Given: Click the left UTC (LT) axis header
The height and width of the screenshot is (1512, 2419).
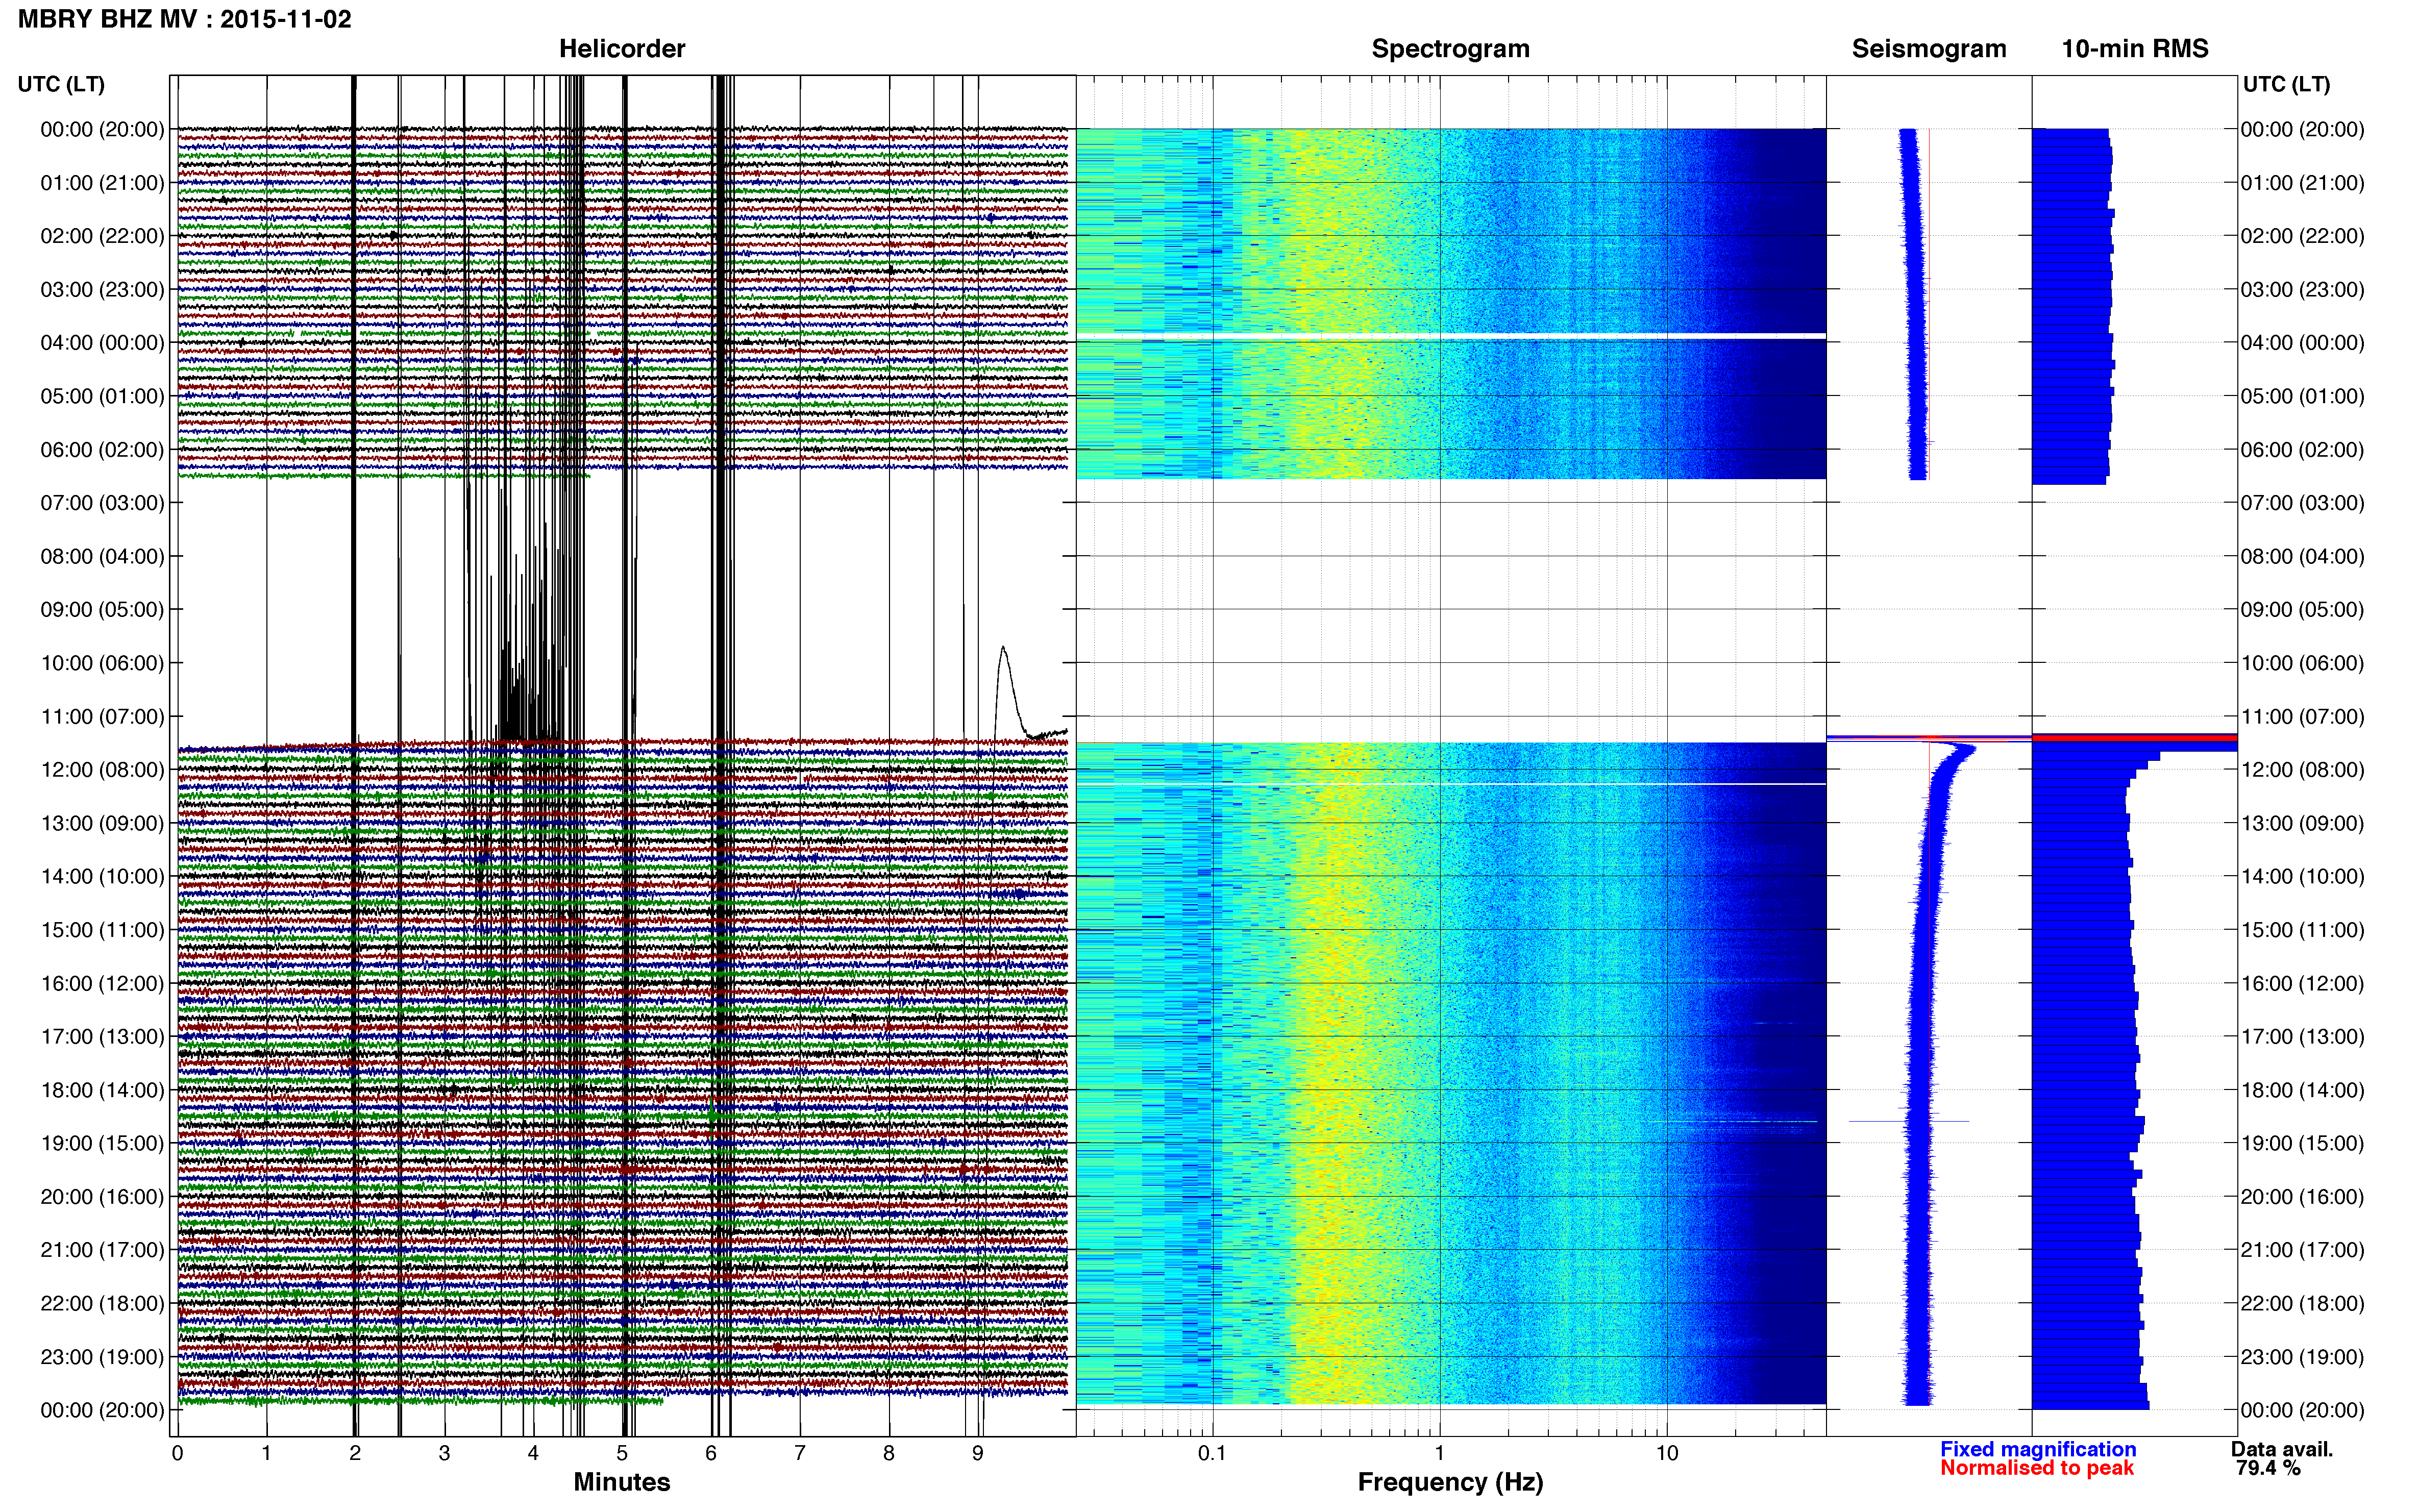Looking at the screenshot, I should pos(61,84).
